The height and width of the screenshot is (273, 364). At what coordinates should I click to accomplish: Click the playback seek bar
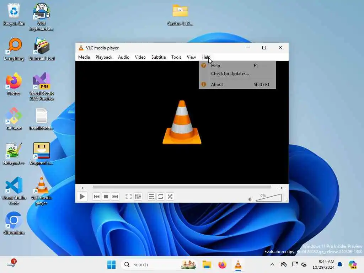[x=182, y=187]
